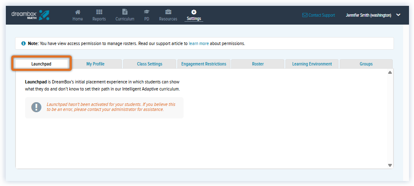The width and height of the screenshot is (414, 186).
Task: Open the Roster tab
Action: point(257,64)
